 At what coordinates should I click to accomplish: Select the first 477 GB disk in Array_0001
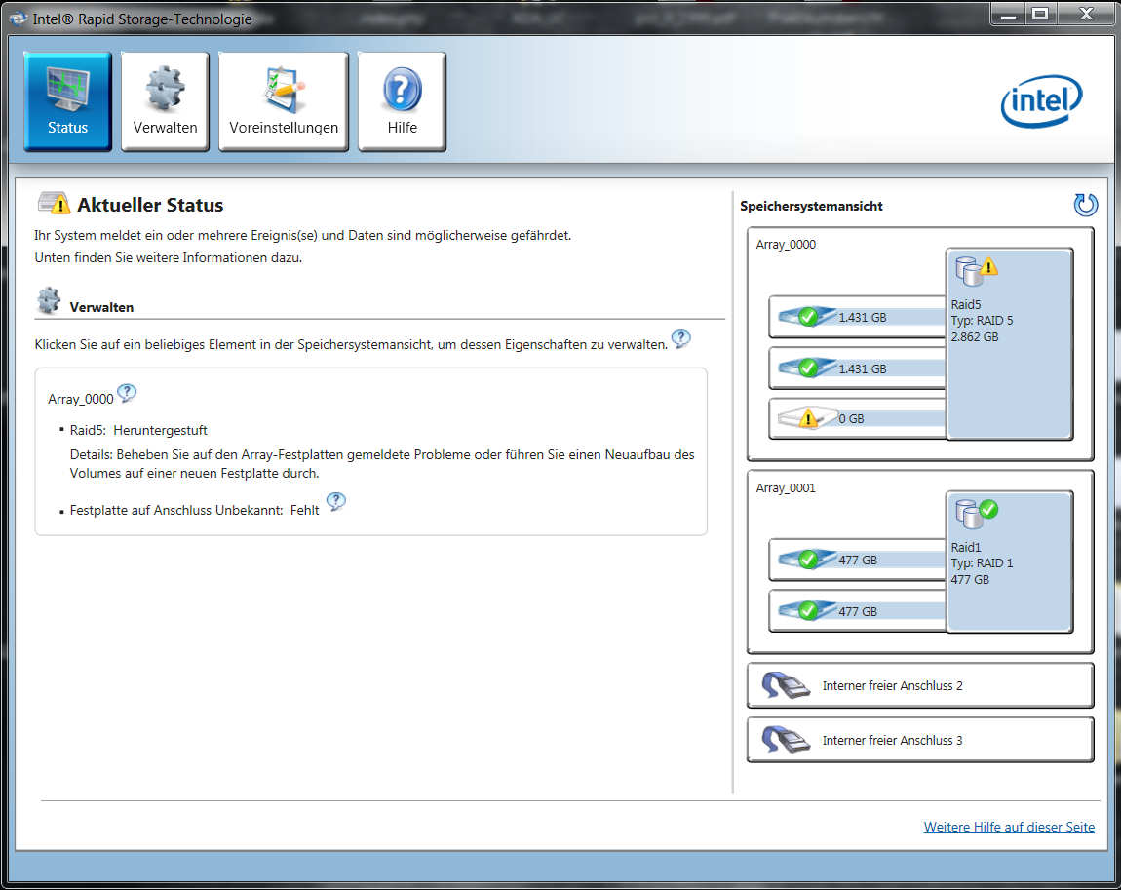[x=857, y=560]
